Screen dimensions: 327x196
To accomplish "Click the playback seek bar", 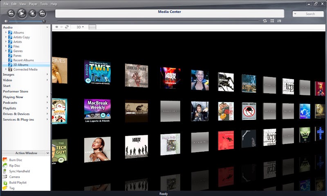I will tap(158, 21).
